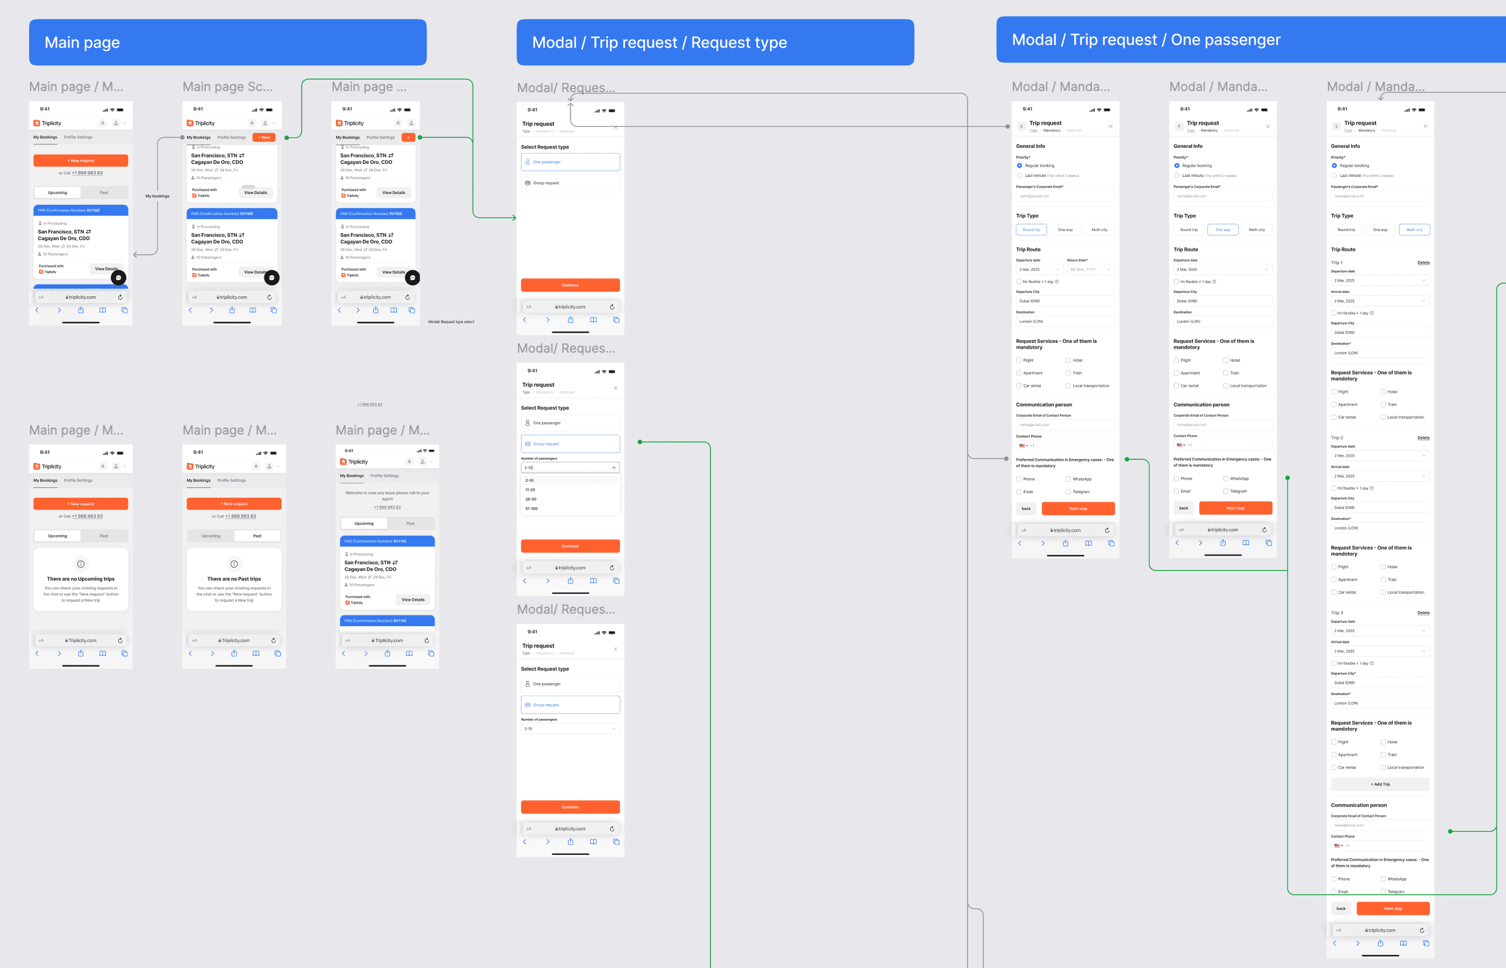Switch to Past tab in top-left Main page frame

[x=104, y=193]
